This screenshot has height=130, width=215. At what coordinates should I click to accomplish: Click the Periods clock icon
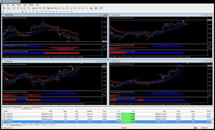point(96,8)
